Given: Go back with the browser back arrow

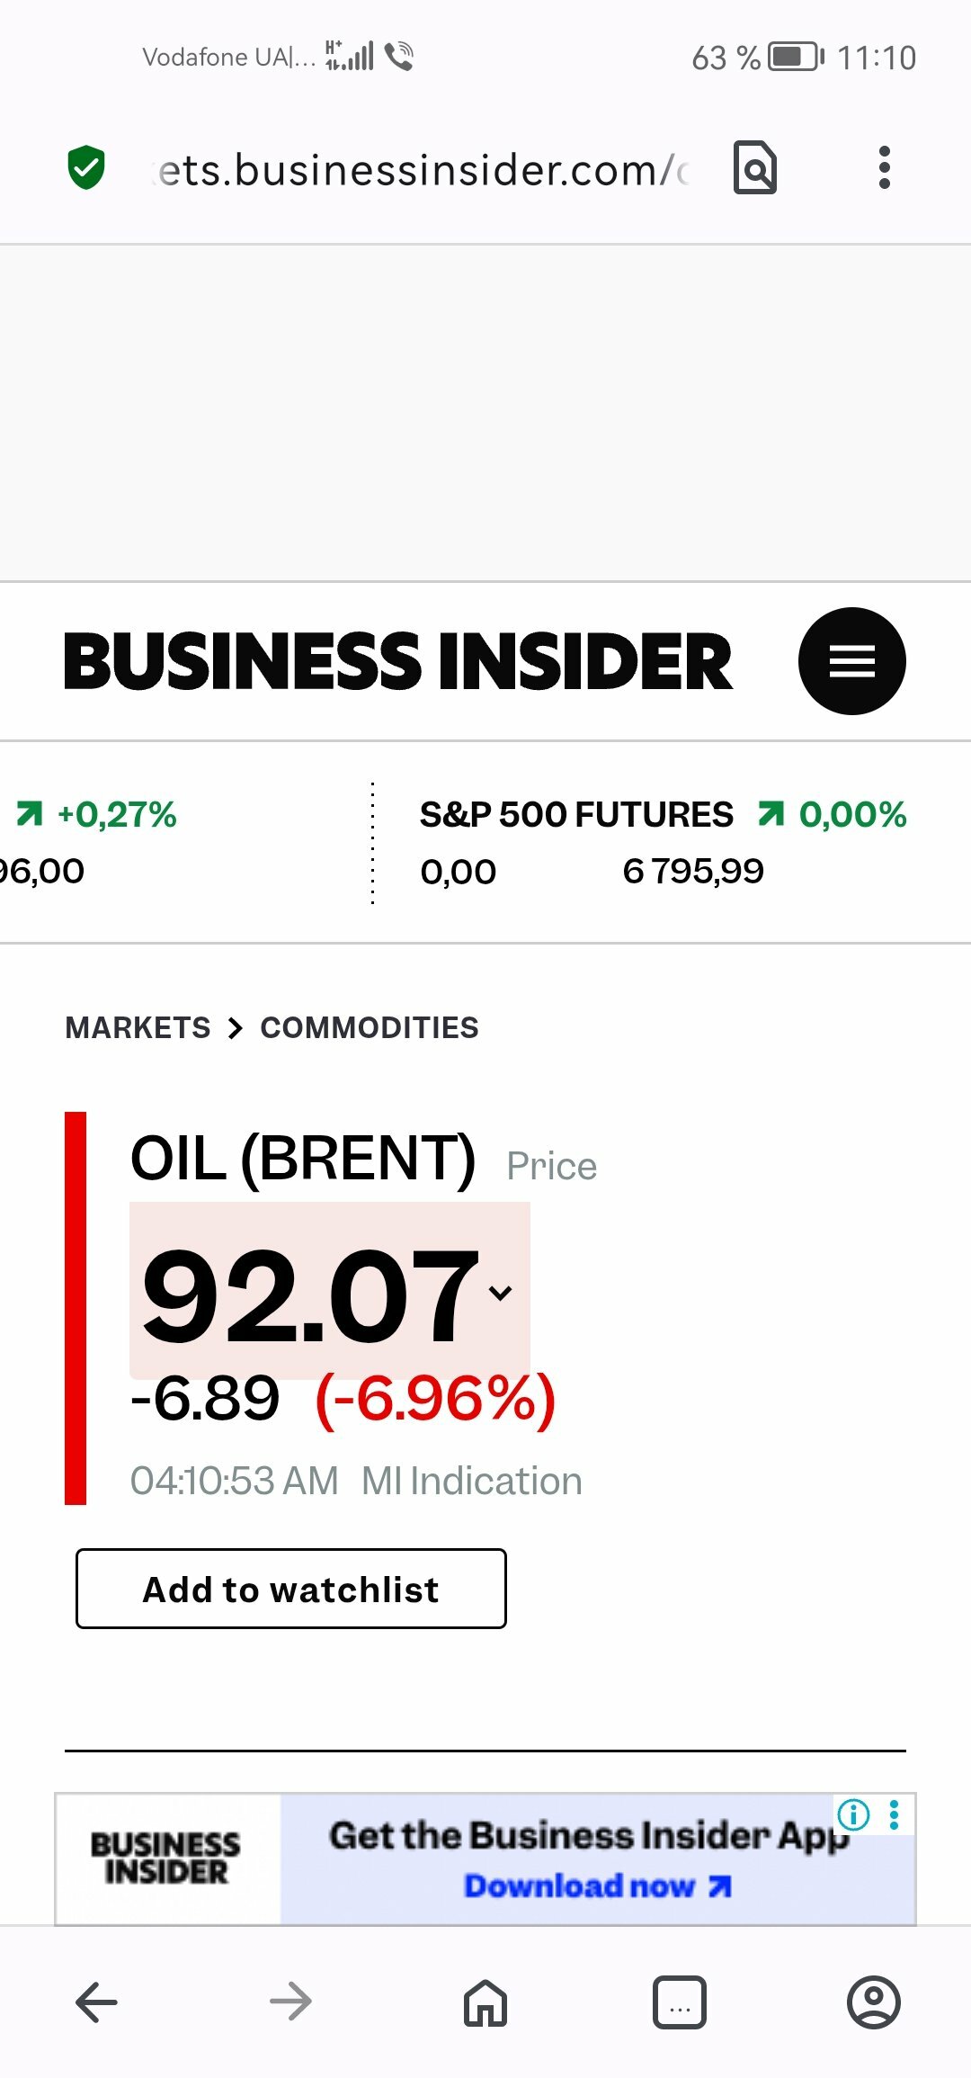Looking at the screenshot, I should click(96, 2002).
